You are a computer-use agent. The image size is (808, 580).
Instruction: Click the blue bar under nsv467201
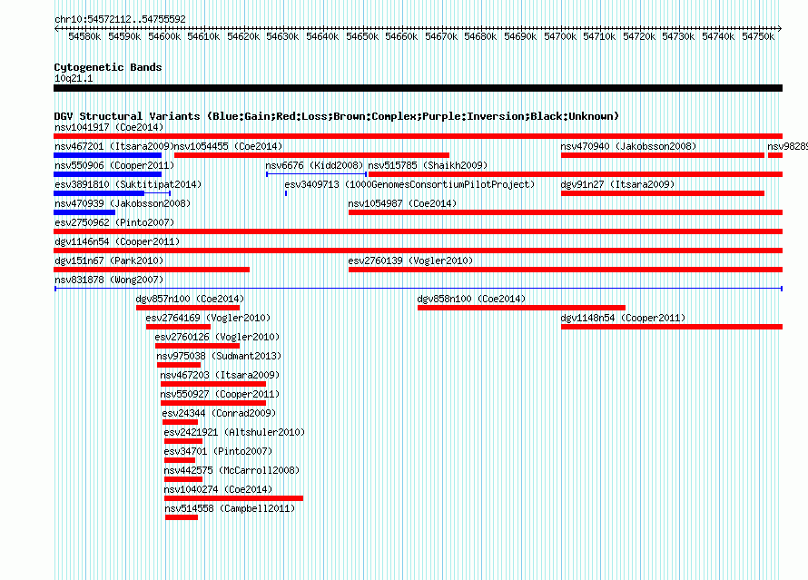[x=108, y=155]
